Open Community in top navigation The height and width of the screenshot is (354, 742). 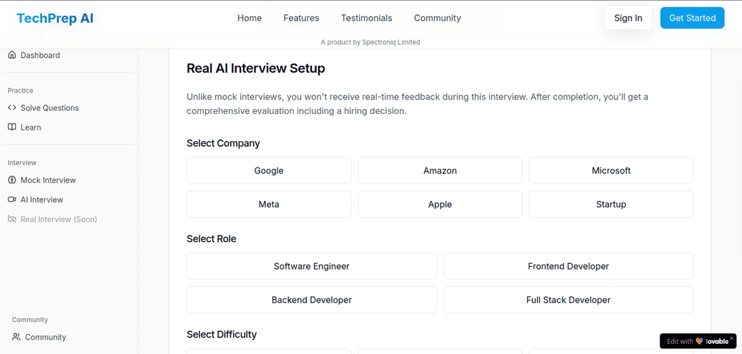pyautogui.click(x=437, y=18)
